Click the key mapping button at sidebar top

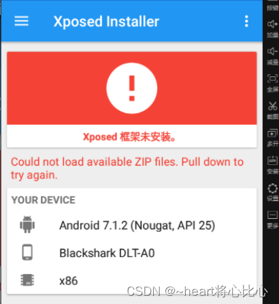pyautogui.click(x=272, y=7)
